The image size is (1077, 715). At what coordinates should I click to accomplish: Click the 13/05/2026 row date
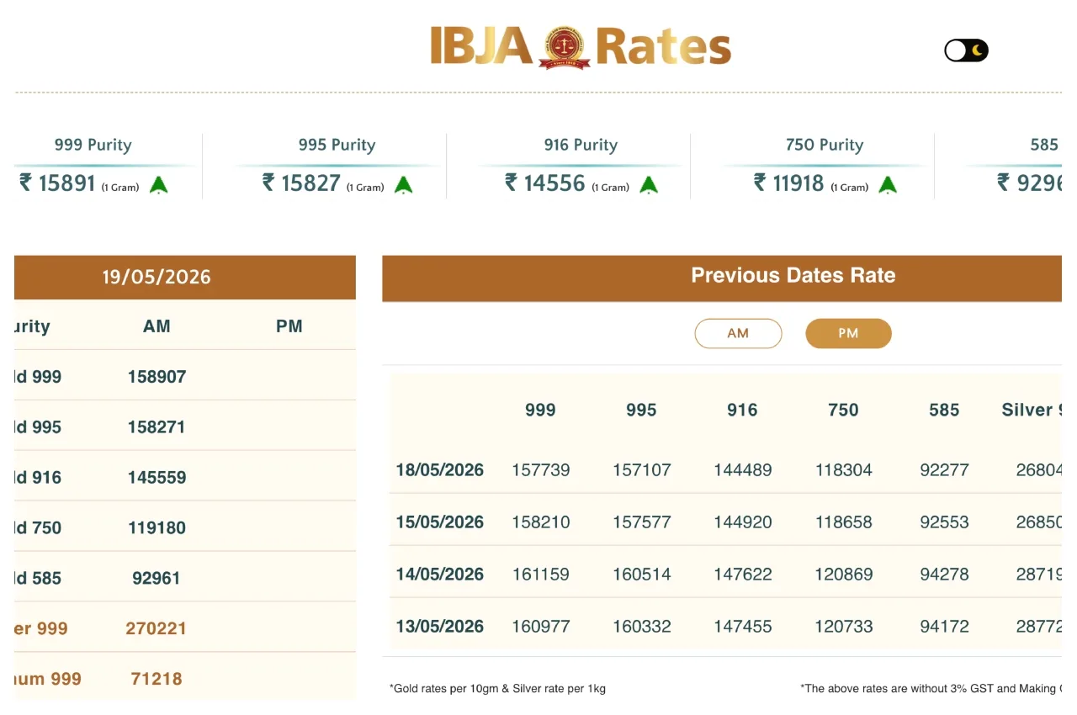coord(440,627)
